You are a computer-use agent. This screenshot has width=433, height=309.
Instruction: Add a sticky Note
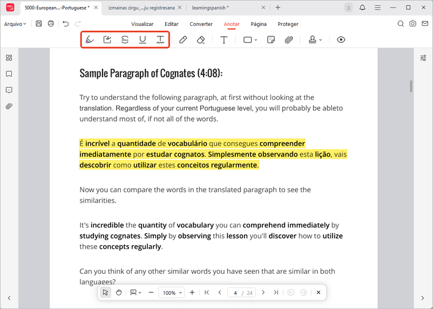[x=271, y=40]
